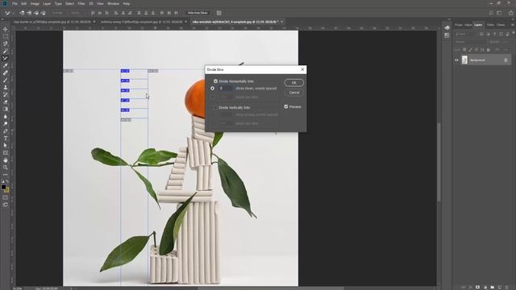Open the Layers panel flyout menu

(513, 25)
